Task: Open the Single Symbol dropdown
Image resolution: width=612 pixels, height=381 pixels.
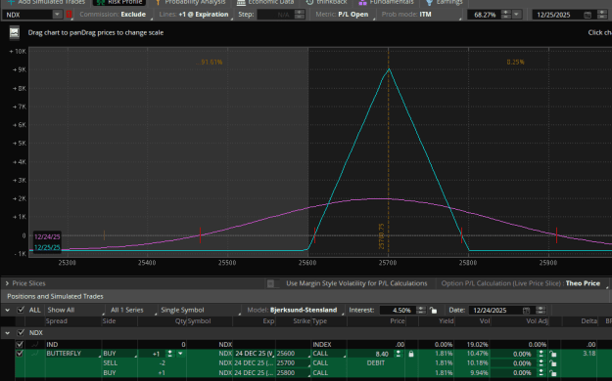Action: 200,310
